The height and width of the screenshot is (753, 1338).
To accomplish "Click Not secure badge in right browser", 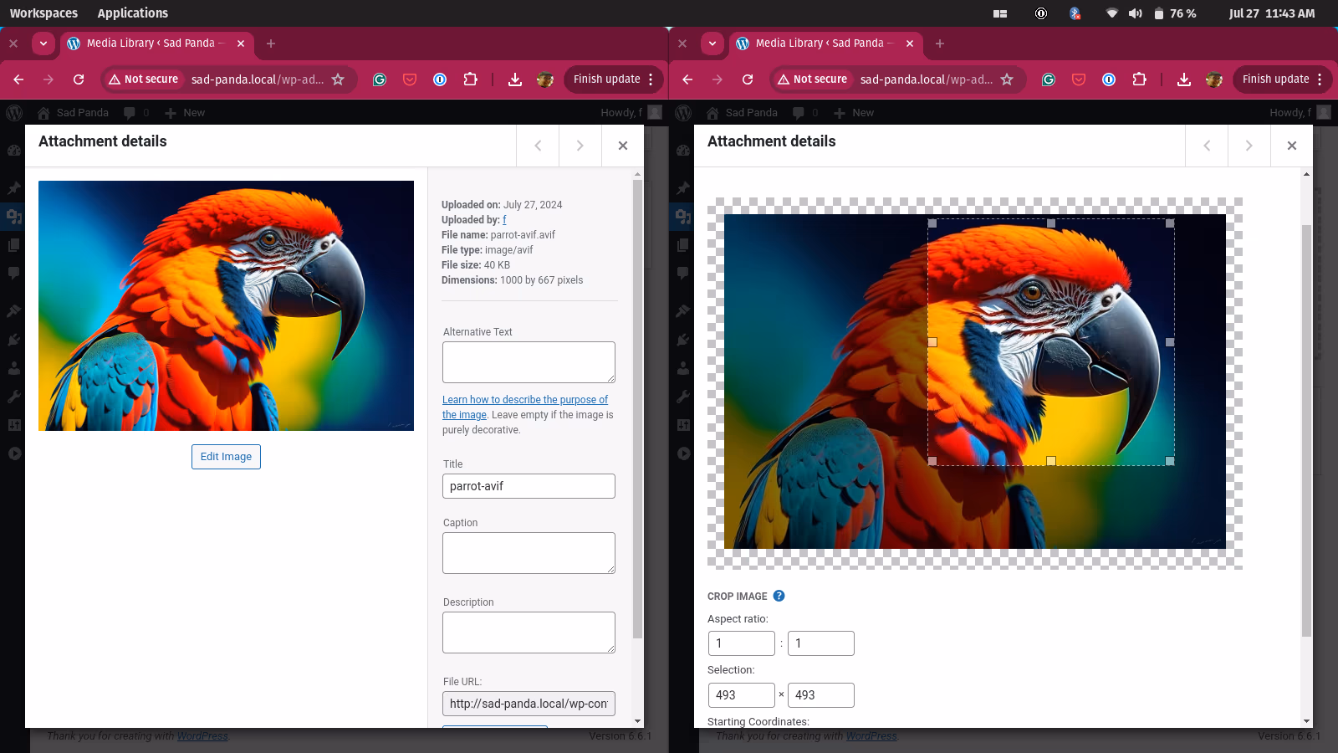I will tap(812, 79).
